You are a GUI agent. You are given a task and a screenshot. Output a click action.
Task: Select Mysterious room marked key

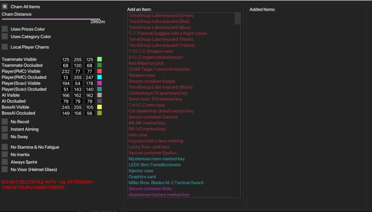[x=157, y=159]
